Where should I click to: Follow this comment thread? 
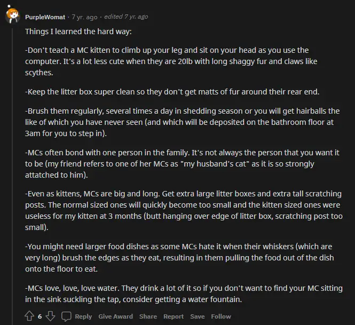coord(221,316)
